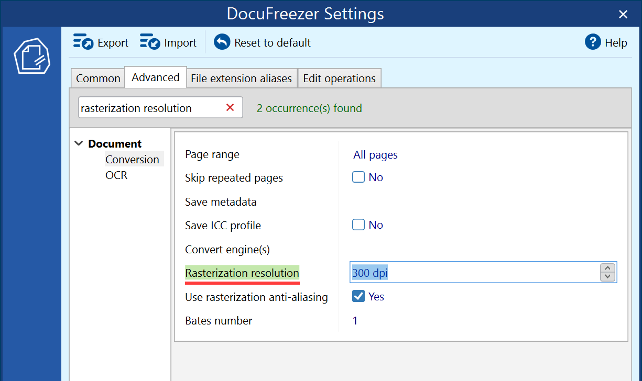The image size is (642, 381).
Task: Click the Bates number value 1
Action: [x=355, y=320]
